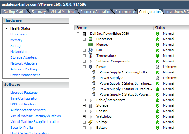Open the Networking link
Image resolution: width=189 pixels, height=134 pixels.
pyautogui.click(x=19, y=52)
